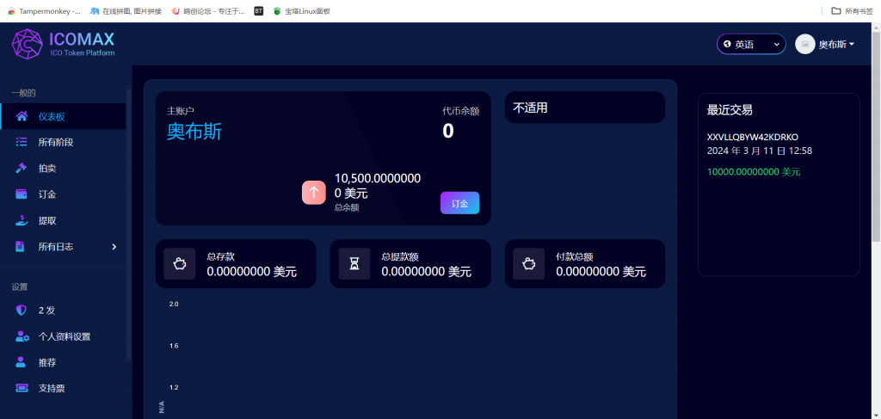Click the hand-with-dollar icon beside 提取
Screen dimensions: 881x419
tap(22, 220)
